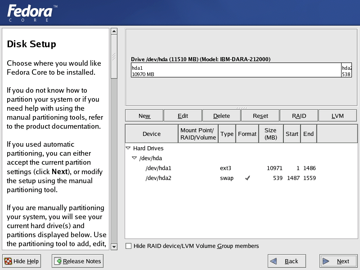Click the Drive /dev/hda (11510 MB) label
Viewport: 360px width, 270px height.
pyautogui.click(x=201, y=59)
